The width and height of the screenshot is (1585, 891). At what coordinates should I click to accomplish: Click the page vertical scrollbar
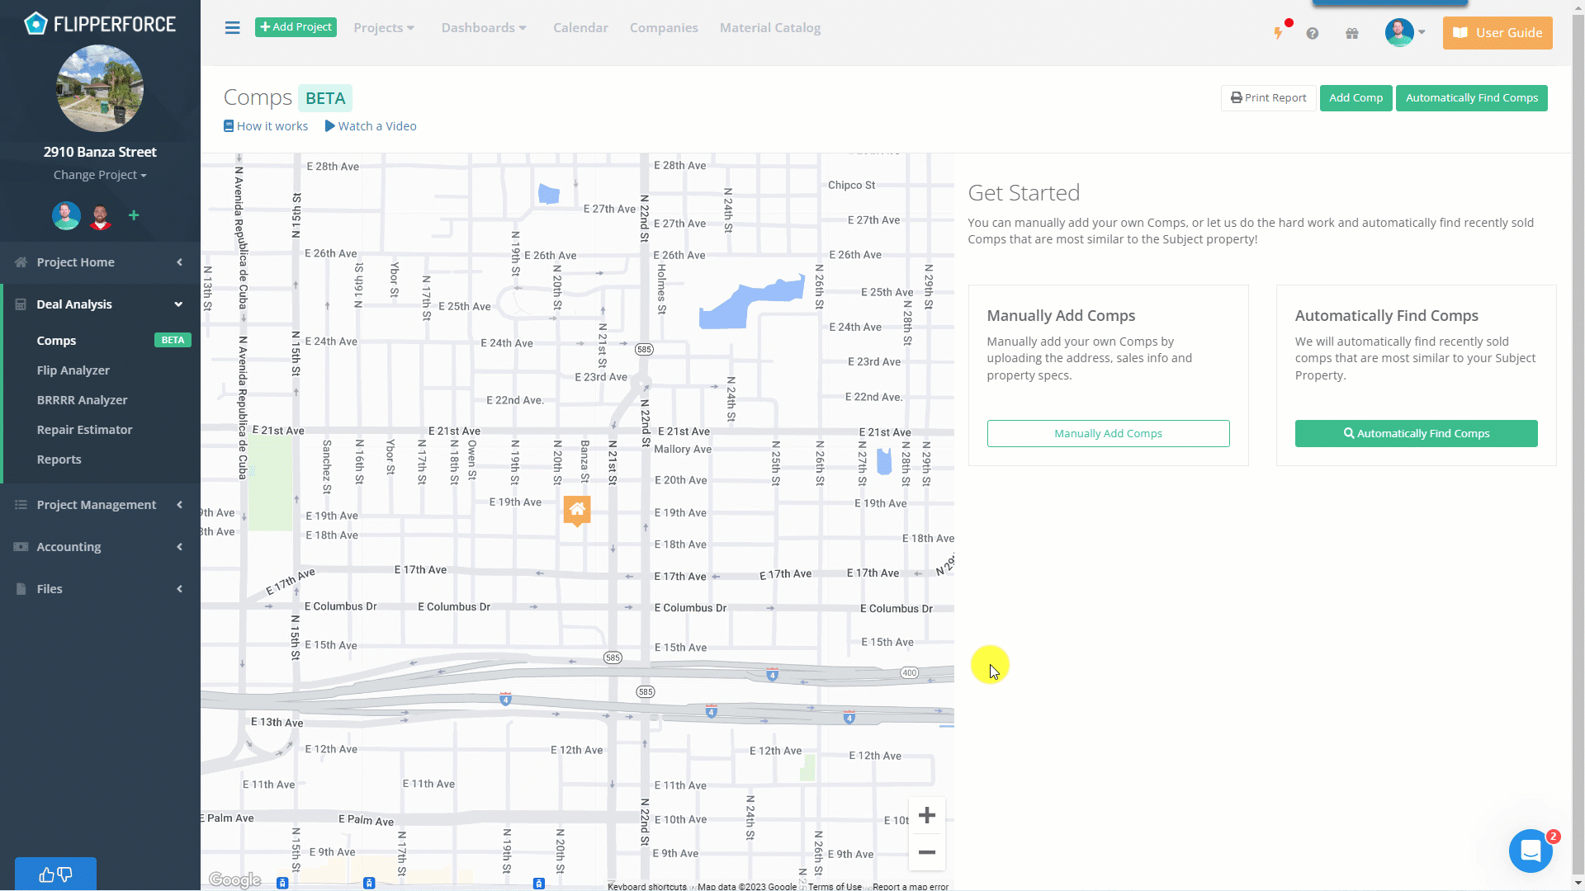point(1578,445)
